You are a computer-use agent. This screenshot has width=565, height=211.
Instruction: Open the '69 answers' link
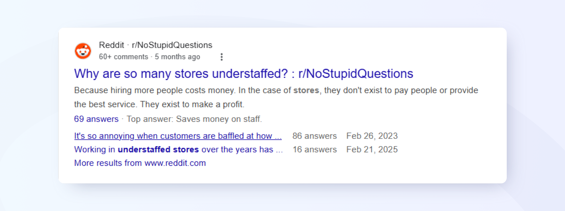click(x=96, y=119)
